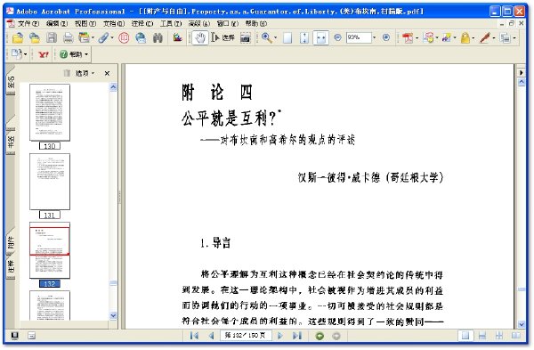Toggle Fit Page view
The width and height of the screenshot is (534, 350).
(304, 37)
